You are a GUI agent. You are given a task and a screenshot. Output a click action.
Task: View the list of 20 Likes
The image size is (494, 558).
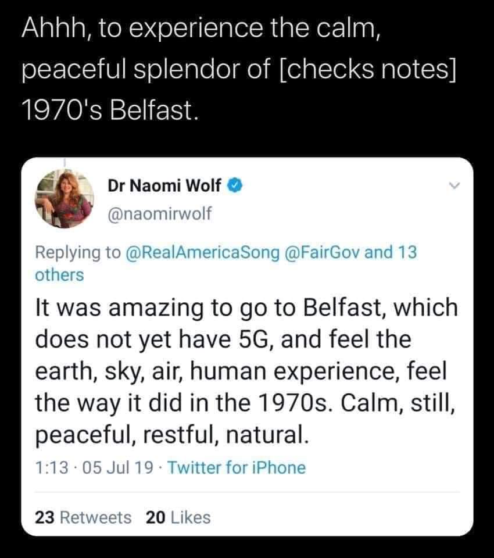click(178, 517)
